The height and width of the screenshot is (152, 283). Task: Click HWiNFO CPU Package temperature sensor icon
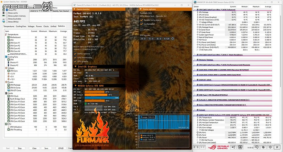click(197, 12)
